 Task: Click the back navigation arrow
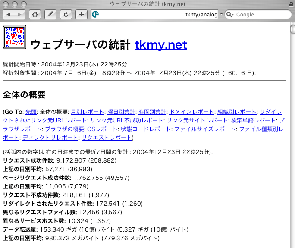coord(9,14)
